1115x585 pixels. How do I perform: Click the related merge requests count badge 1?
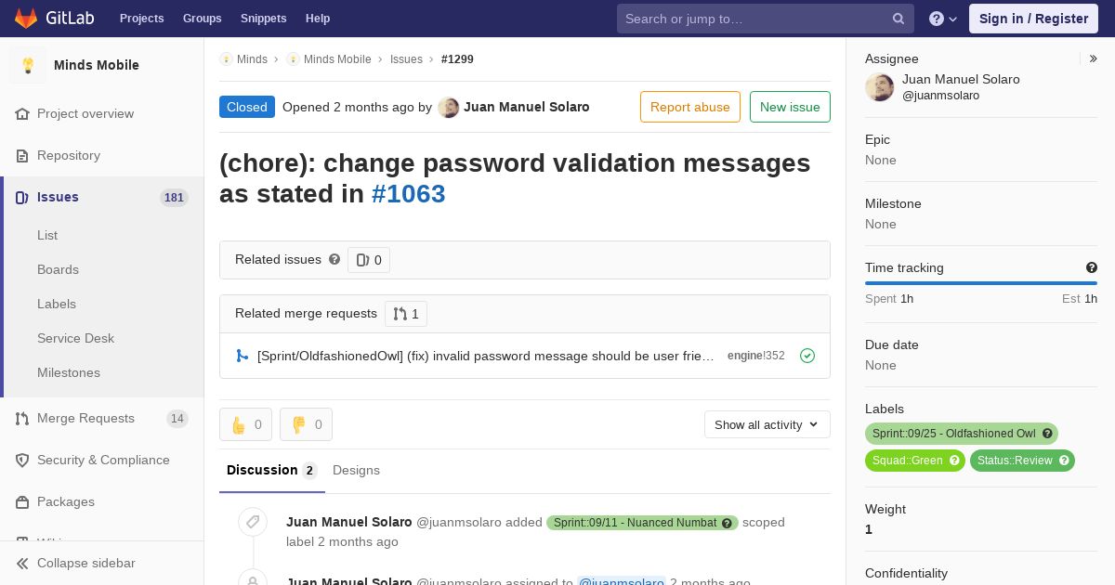pyautogui.click(x=406, y=314)
